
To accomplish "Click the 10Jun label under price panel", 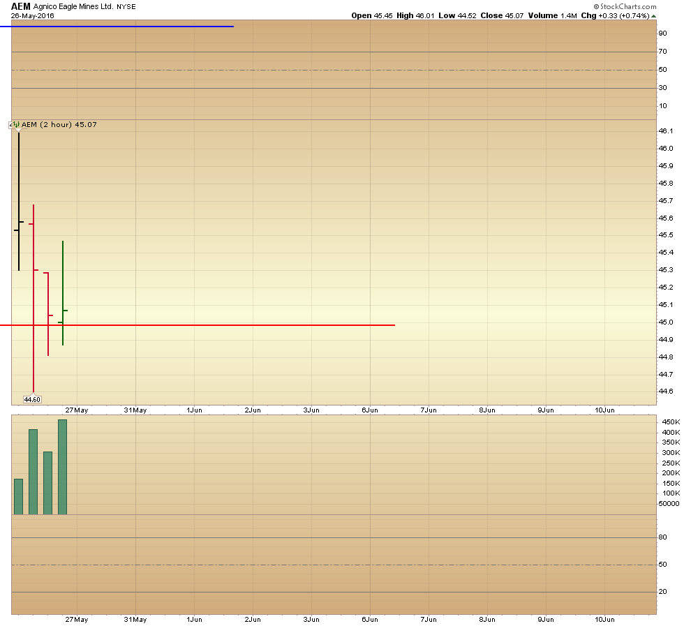I will 604,410.
